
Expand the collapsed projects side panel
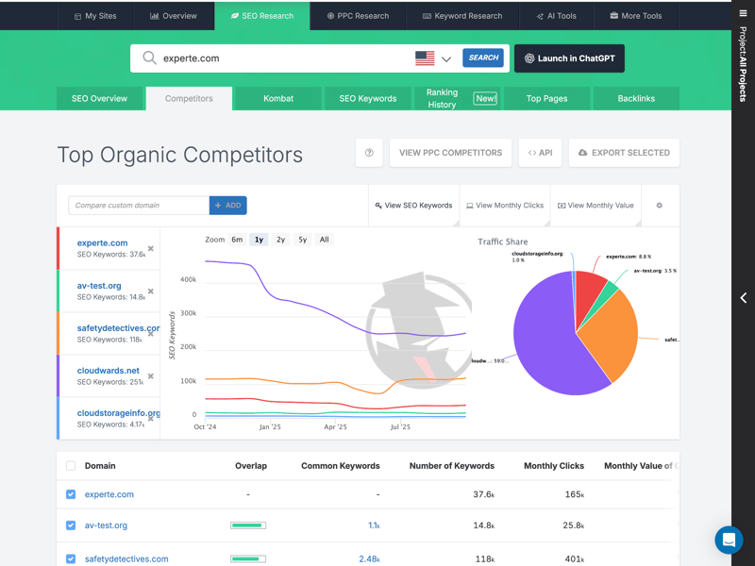tap(743, 298)
